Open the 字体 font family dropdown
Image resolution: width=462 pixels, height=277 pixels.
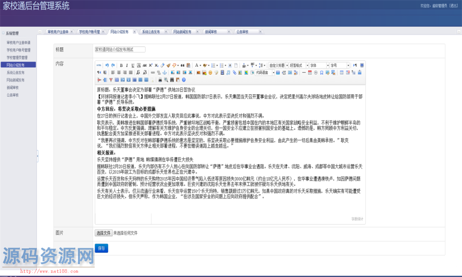(x=319, y=66)
